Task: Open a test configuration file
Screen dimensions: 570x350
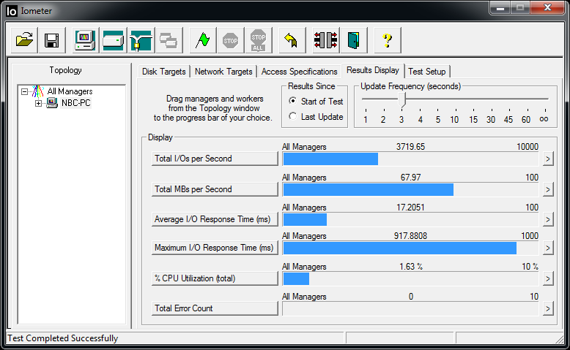Action: 24,40
